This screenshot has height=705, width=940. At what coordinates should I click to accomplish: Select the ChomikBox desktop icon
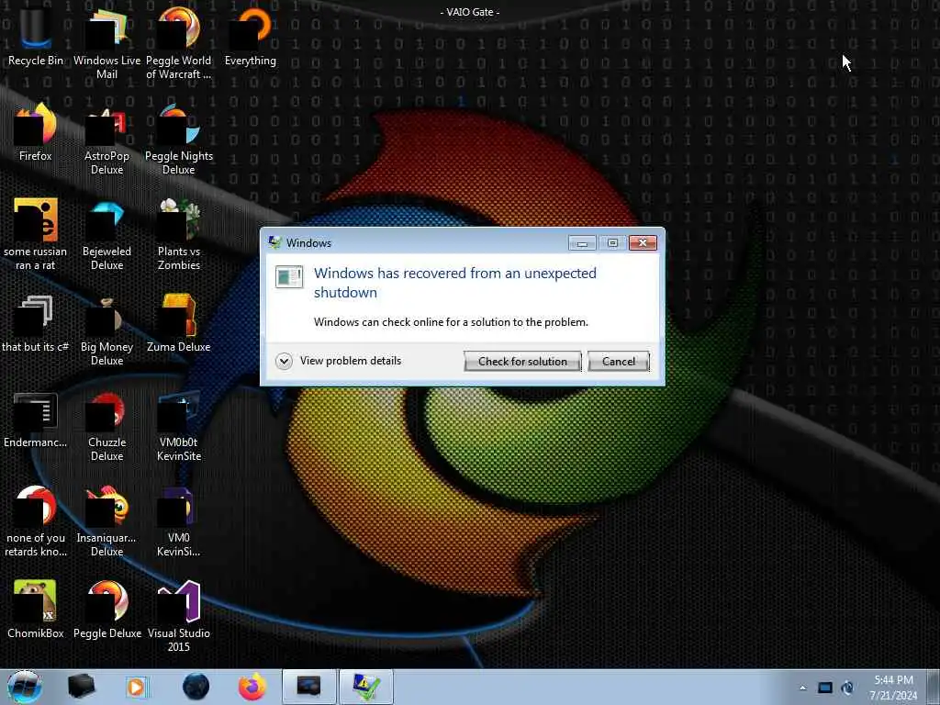[x=36, y=610]
